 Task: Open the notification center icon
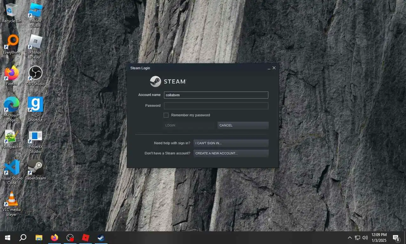396,238
